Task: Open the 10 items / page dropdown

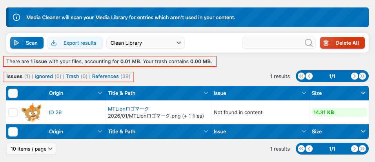Action: pos(31,149)
